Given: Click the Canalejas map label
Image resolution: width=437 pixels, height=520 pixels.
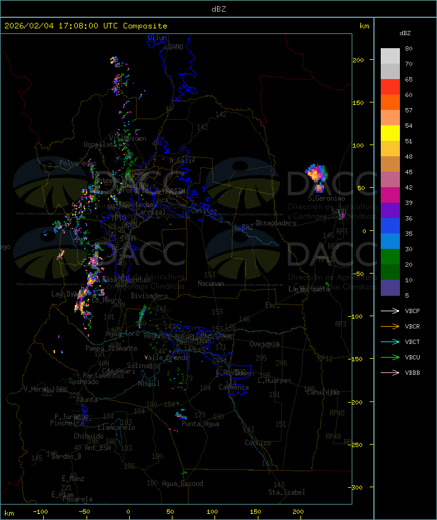Looking at the screenshot, I should pos(323,392).
